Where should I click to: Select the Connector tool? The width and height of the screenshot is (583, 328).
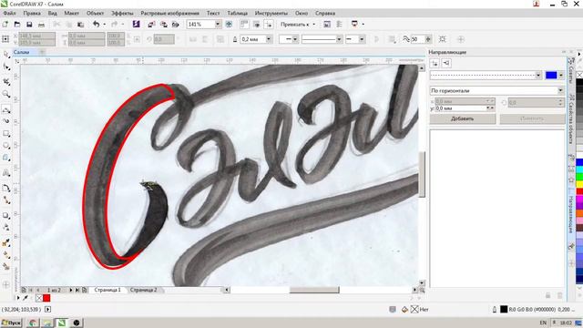[6, 200]
